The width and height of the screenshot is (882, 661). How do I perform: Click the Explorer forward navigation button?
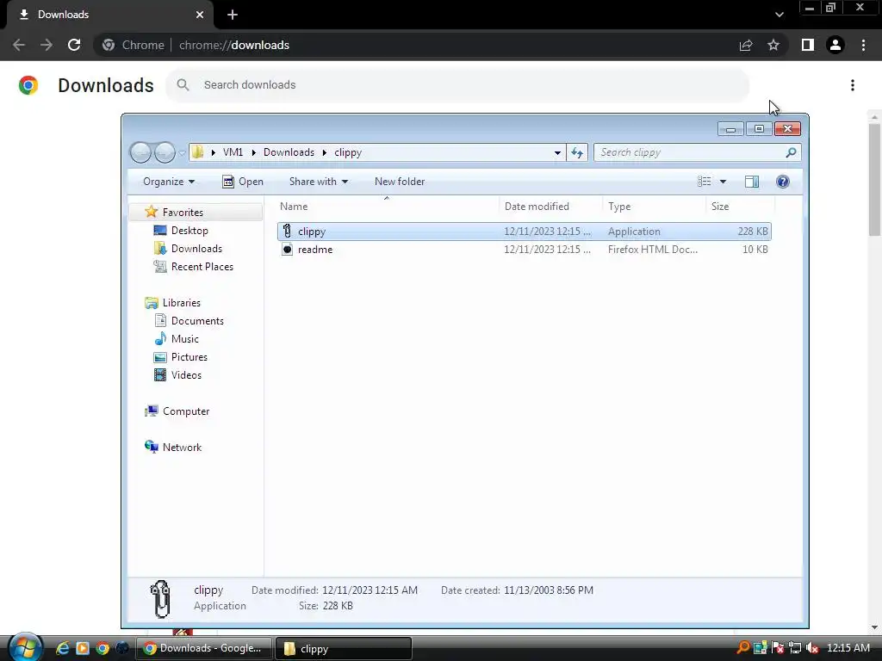click(165, 152)
